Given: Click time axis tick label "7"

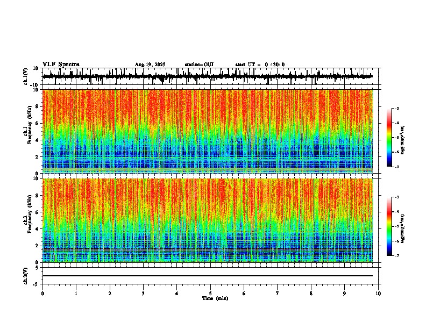Looking at the screenshot, I should (278, 294).
